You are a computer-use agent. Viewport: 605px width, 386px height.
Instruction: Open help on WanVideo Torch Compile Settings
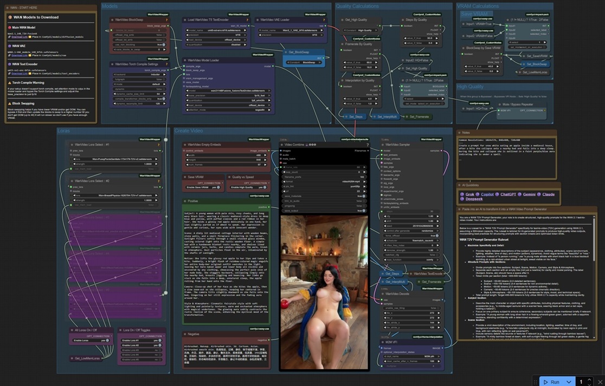point(166,64)
